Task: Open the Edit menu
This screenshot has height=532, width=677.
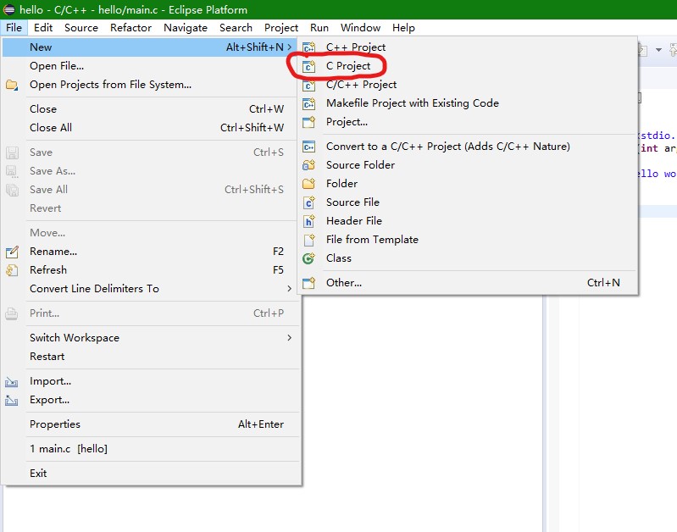Action: 43,28
